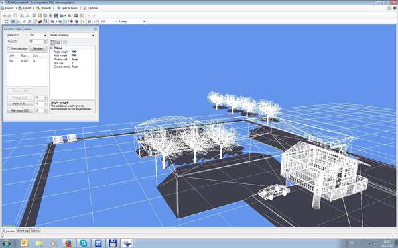This screenshot has height=248, width=398.
Task: Click the ModelConverterX taskbar button
Action: (x=127, y=243)
